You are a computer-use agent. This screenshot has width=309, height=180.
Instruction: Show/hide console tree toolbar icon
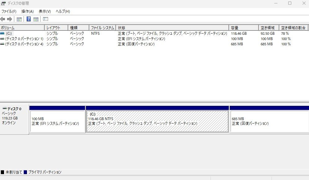19,19
